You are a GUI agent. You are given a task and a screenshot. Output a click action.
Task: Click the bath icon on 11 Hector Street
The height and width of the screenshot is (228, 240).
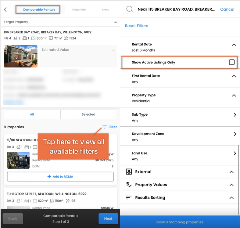18,201
